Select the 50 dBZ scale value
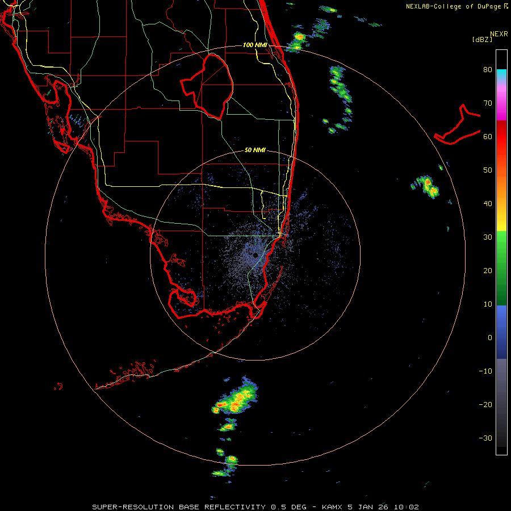Image resolution: width=511 pixels, height=511 pixels. click(x=488, y=170)
